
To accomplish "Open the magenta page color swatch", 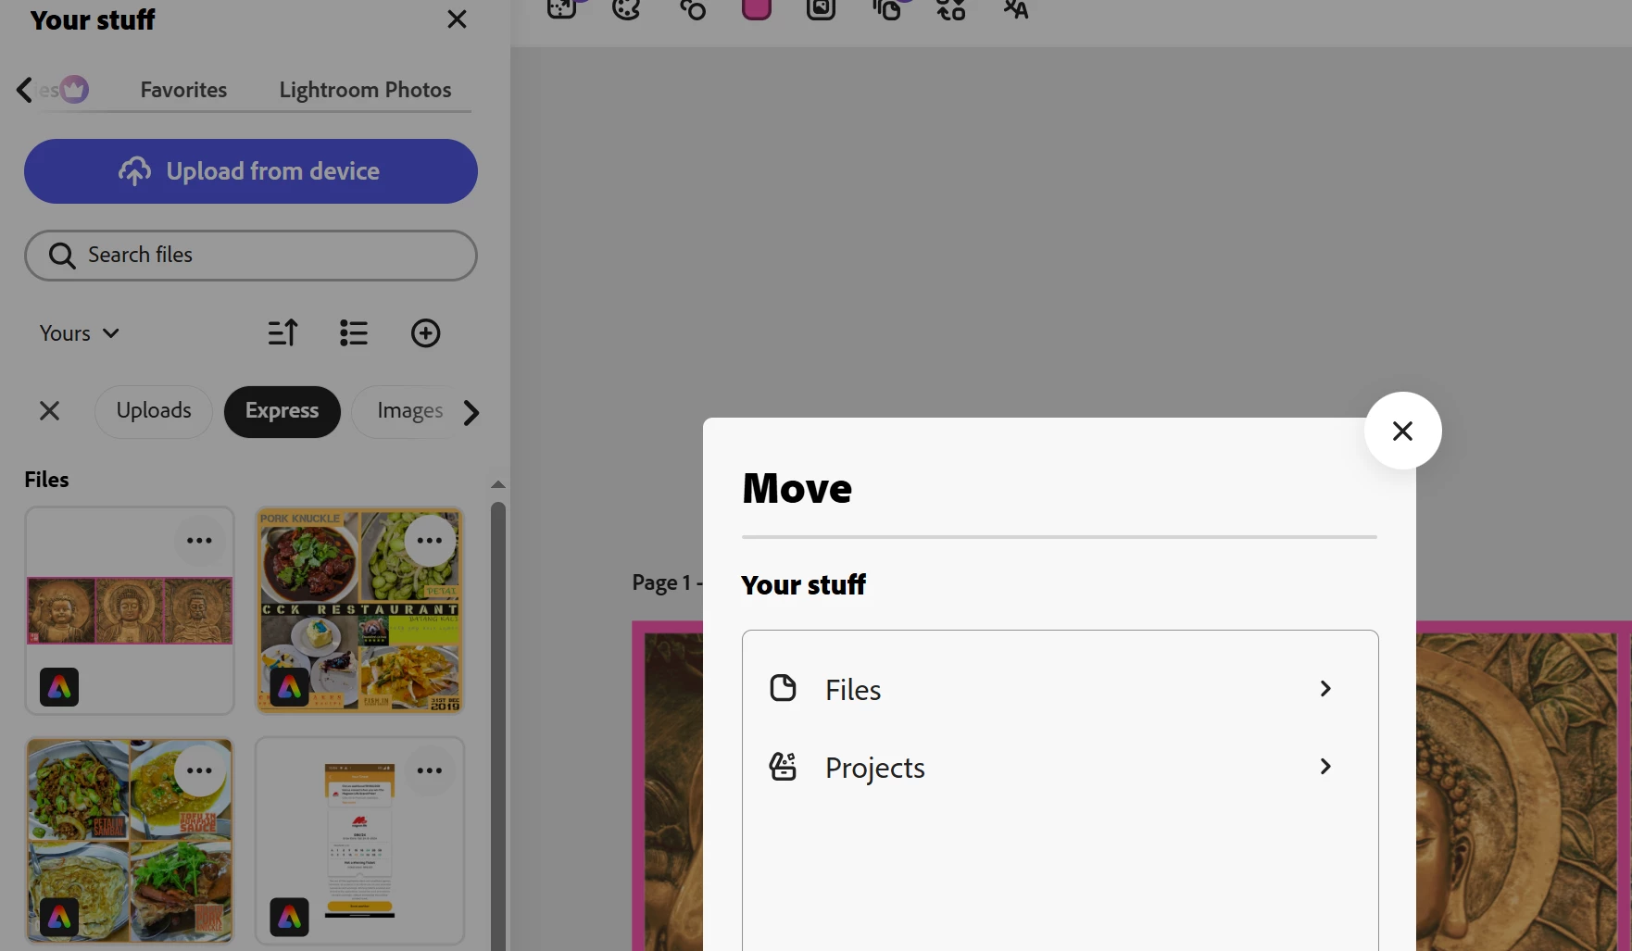I will 757,9.
